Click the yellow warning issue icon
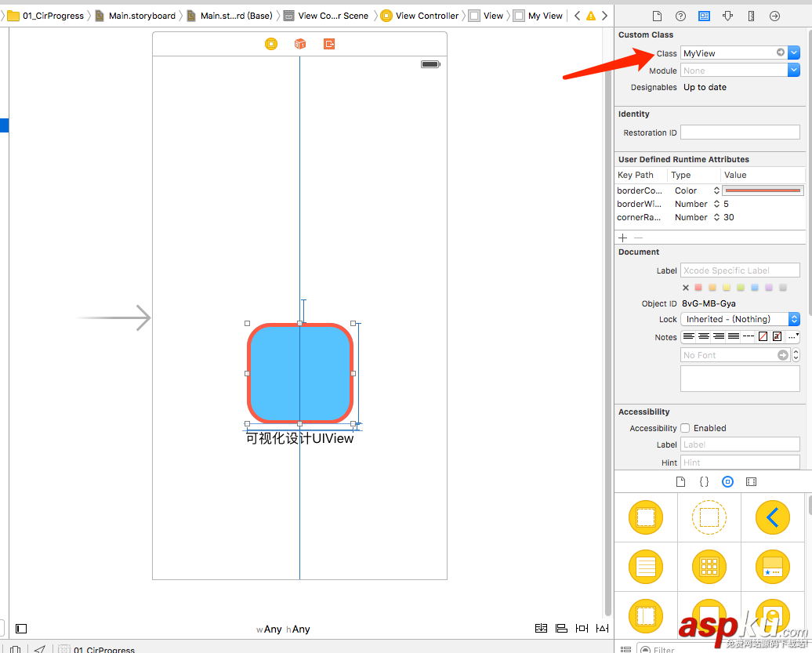812x653 pixels. 591,16
